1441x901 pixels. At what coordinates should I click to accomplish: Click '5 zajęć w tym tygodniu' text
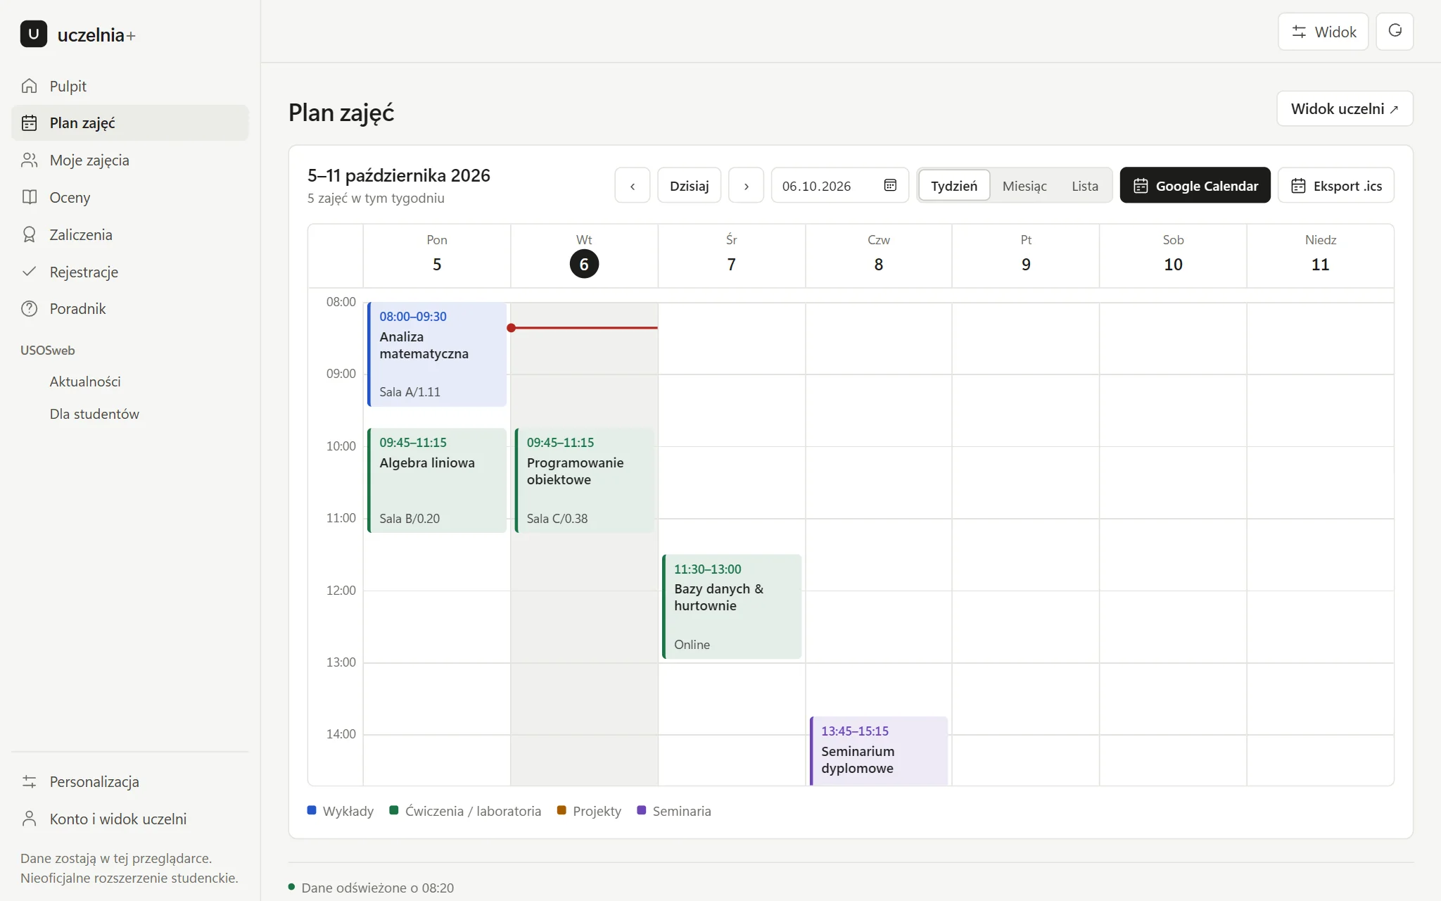[x=376, y=198]
